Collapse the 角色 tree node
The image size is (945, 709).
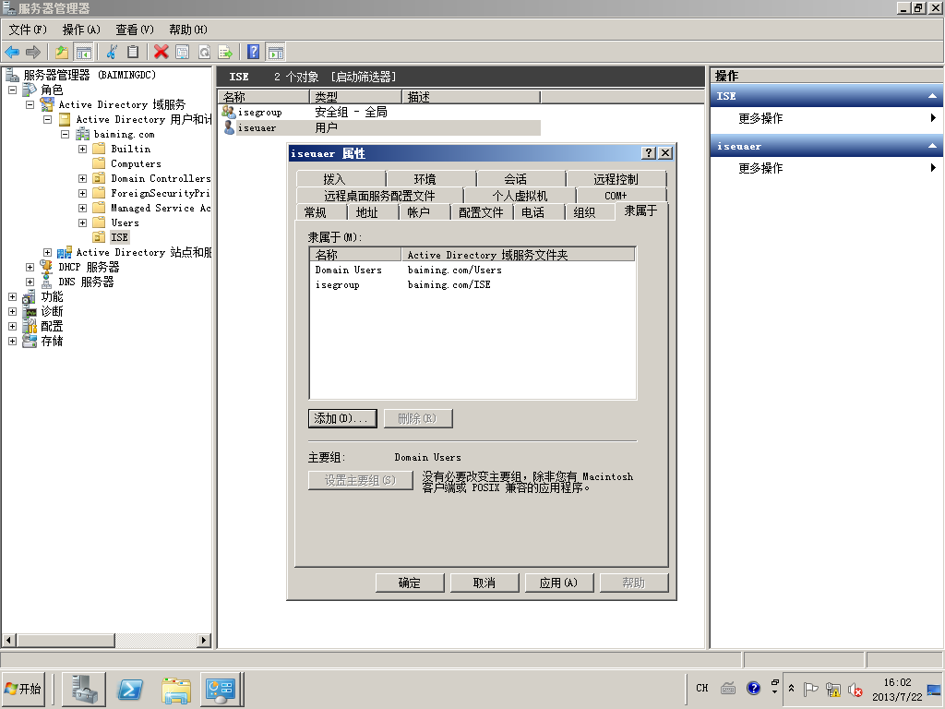click(12, 90)
